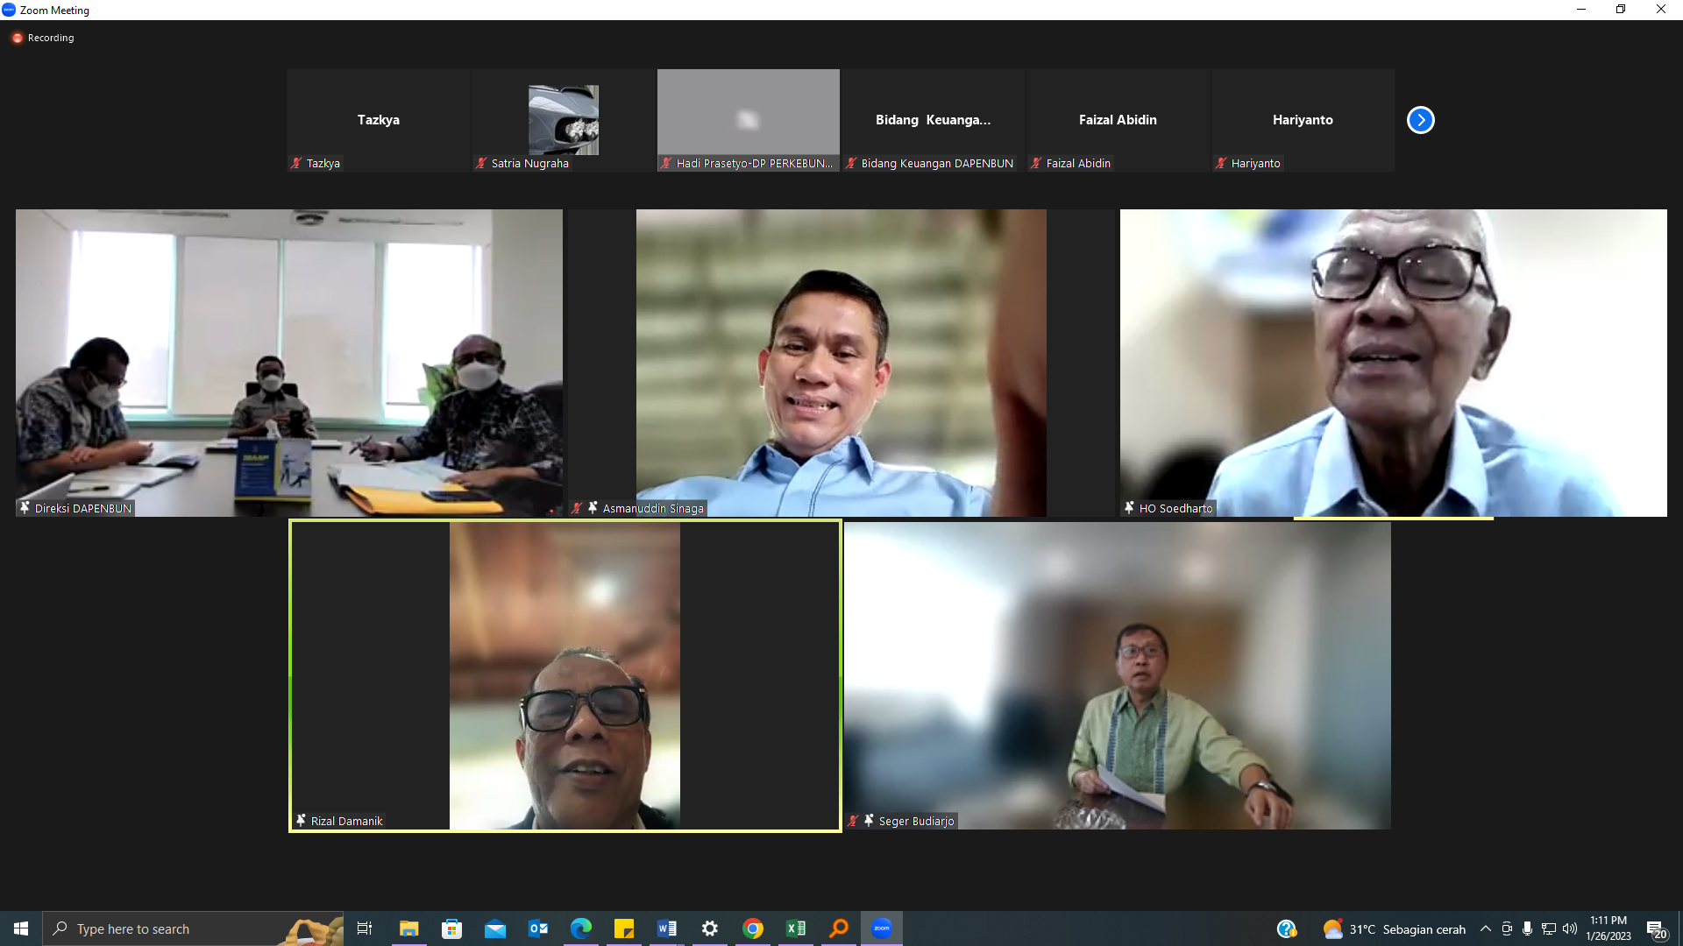Click pin icon on Direksi DAPENBUN tile

(x=25, y=508)
